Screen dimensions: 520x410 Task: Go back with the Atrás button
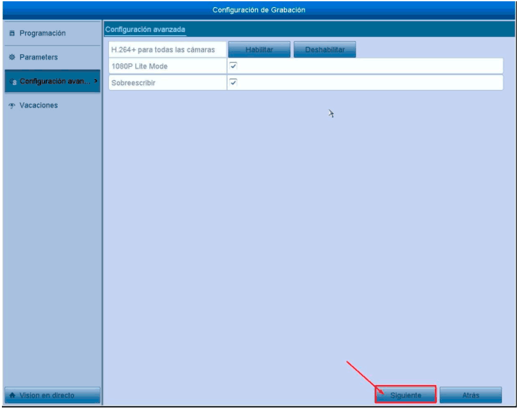click(470, 395)
